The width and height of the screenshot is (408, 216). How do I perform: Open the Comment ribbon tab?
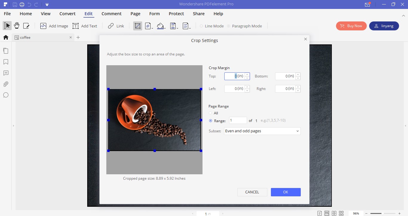coord(111,14)
